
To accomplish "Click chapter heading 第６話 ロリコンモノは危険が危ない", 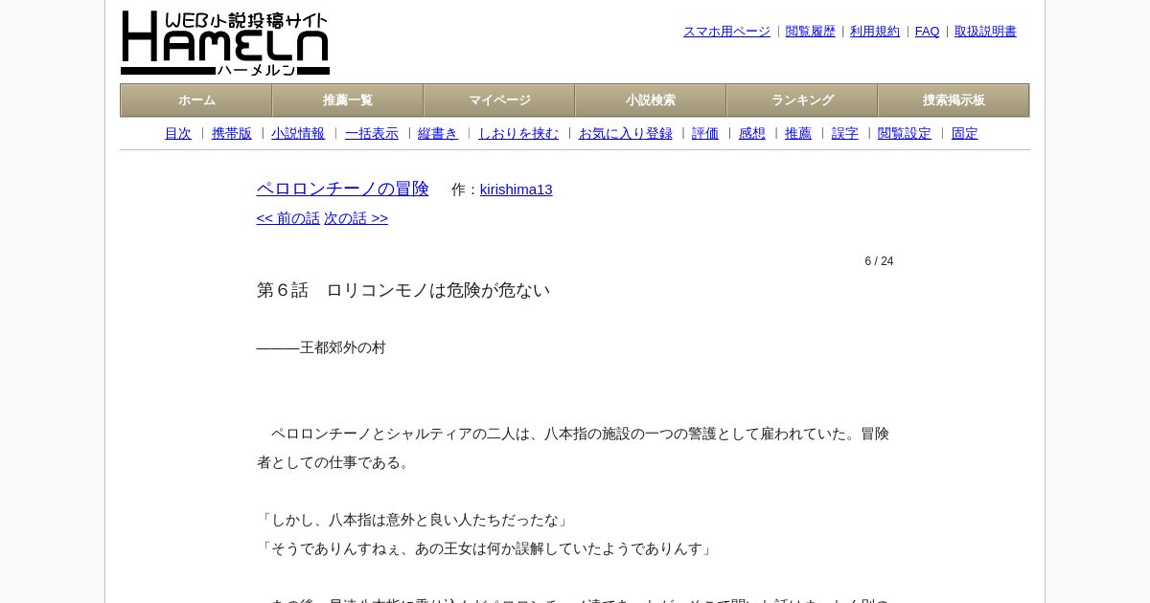I will point(403,290).
